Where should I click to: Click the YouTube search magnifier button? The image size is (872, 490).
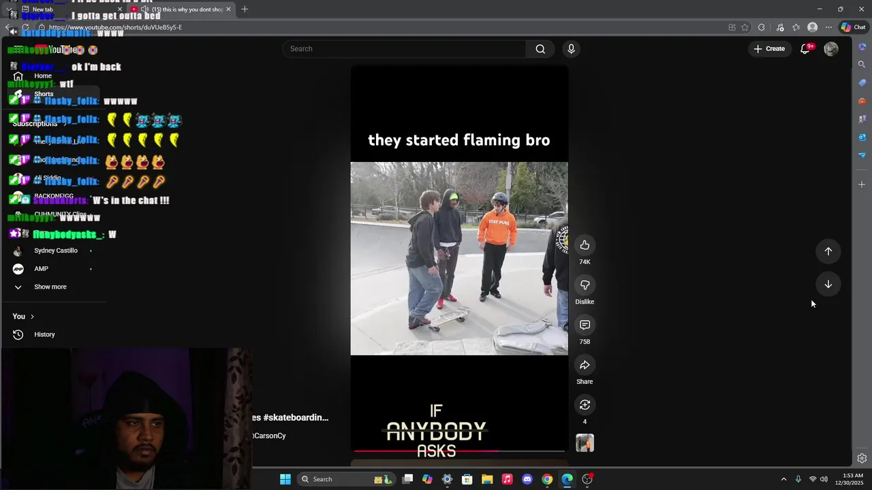click(540, 49)
